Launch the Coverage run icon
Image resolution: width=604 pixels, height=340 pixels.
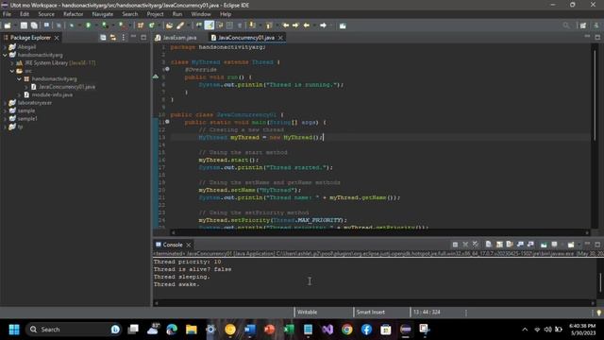pyautogui.click(x=105, y=25)
